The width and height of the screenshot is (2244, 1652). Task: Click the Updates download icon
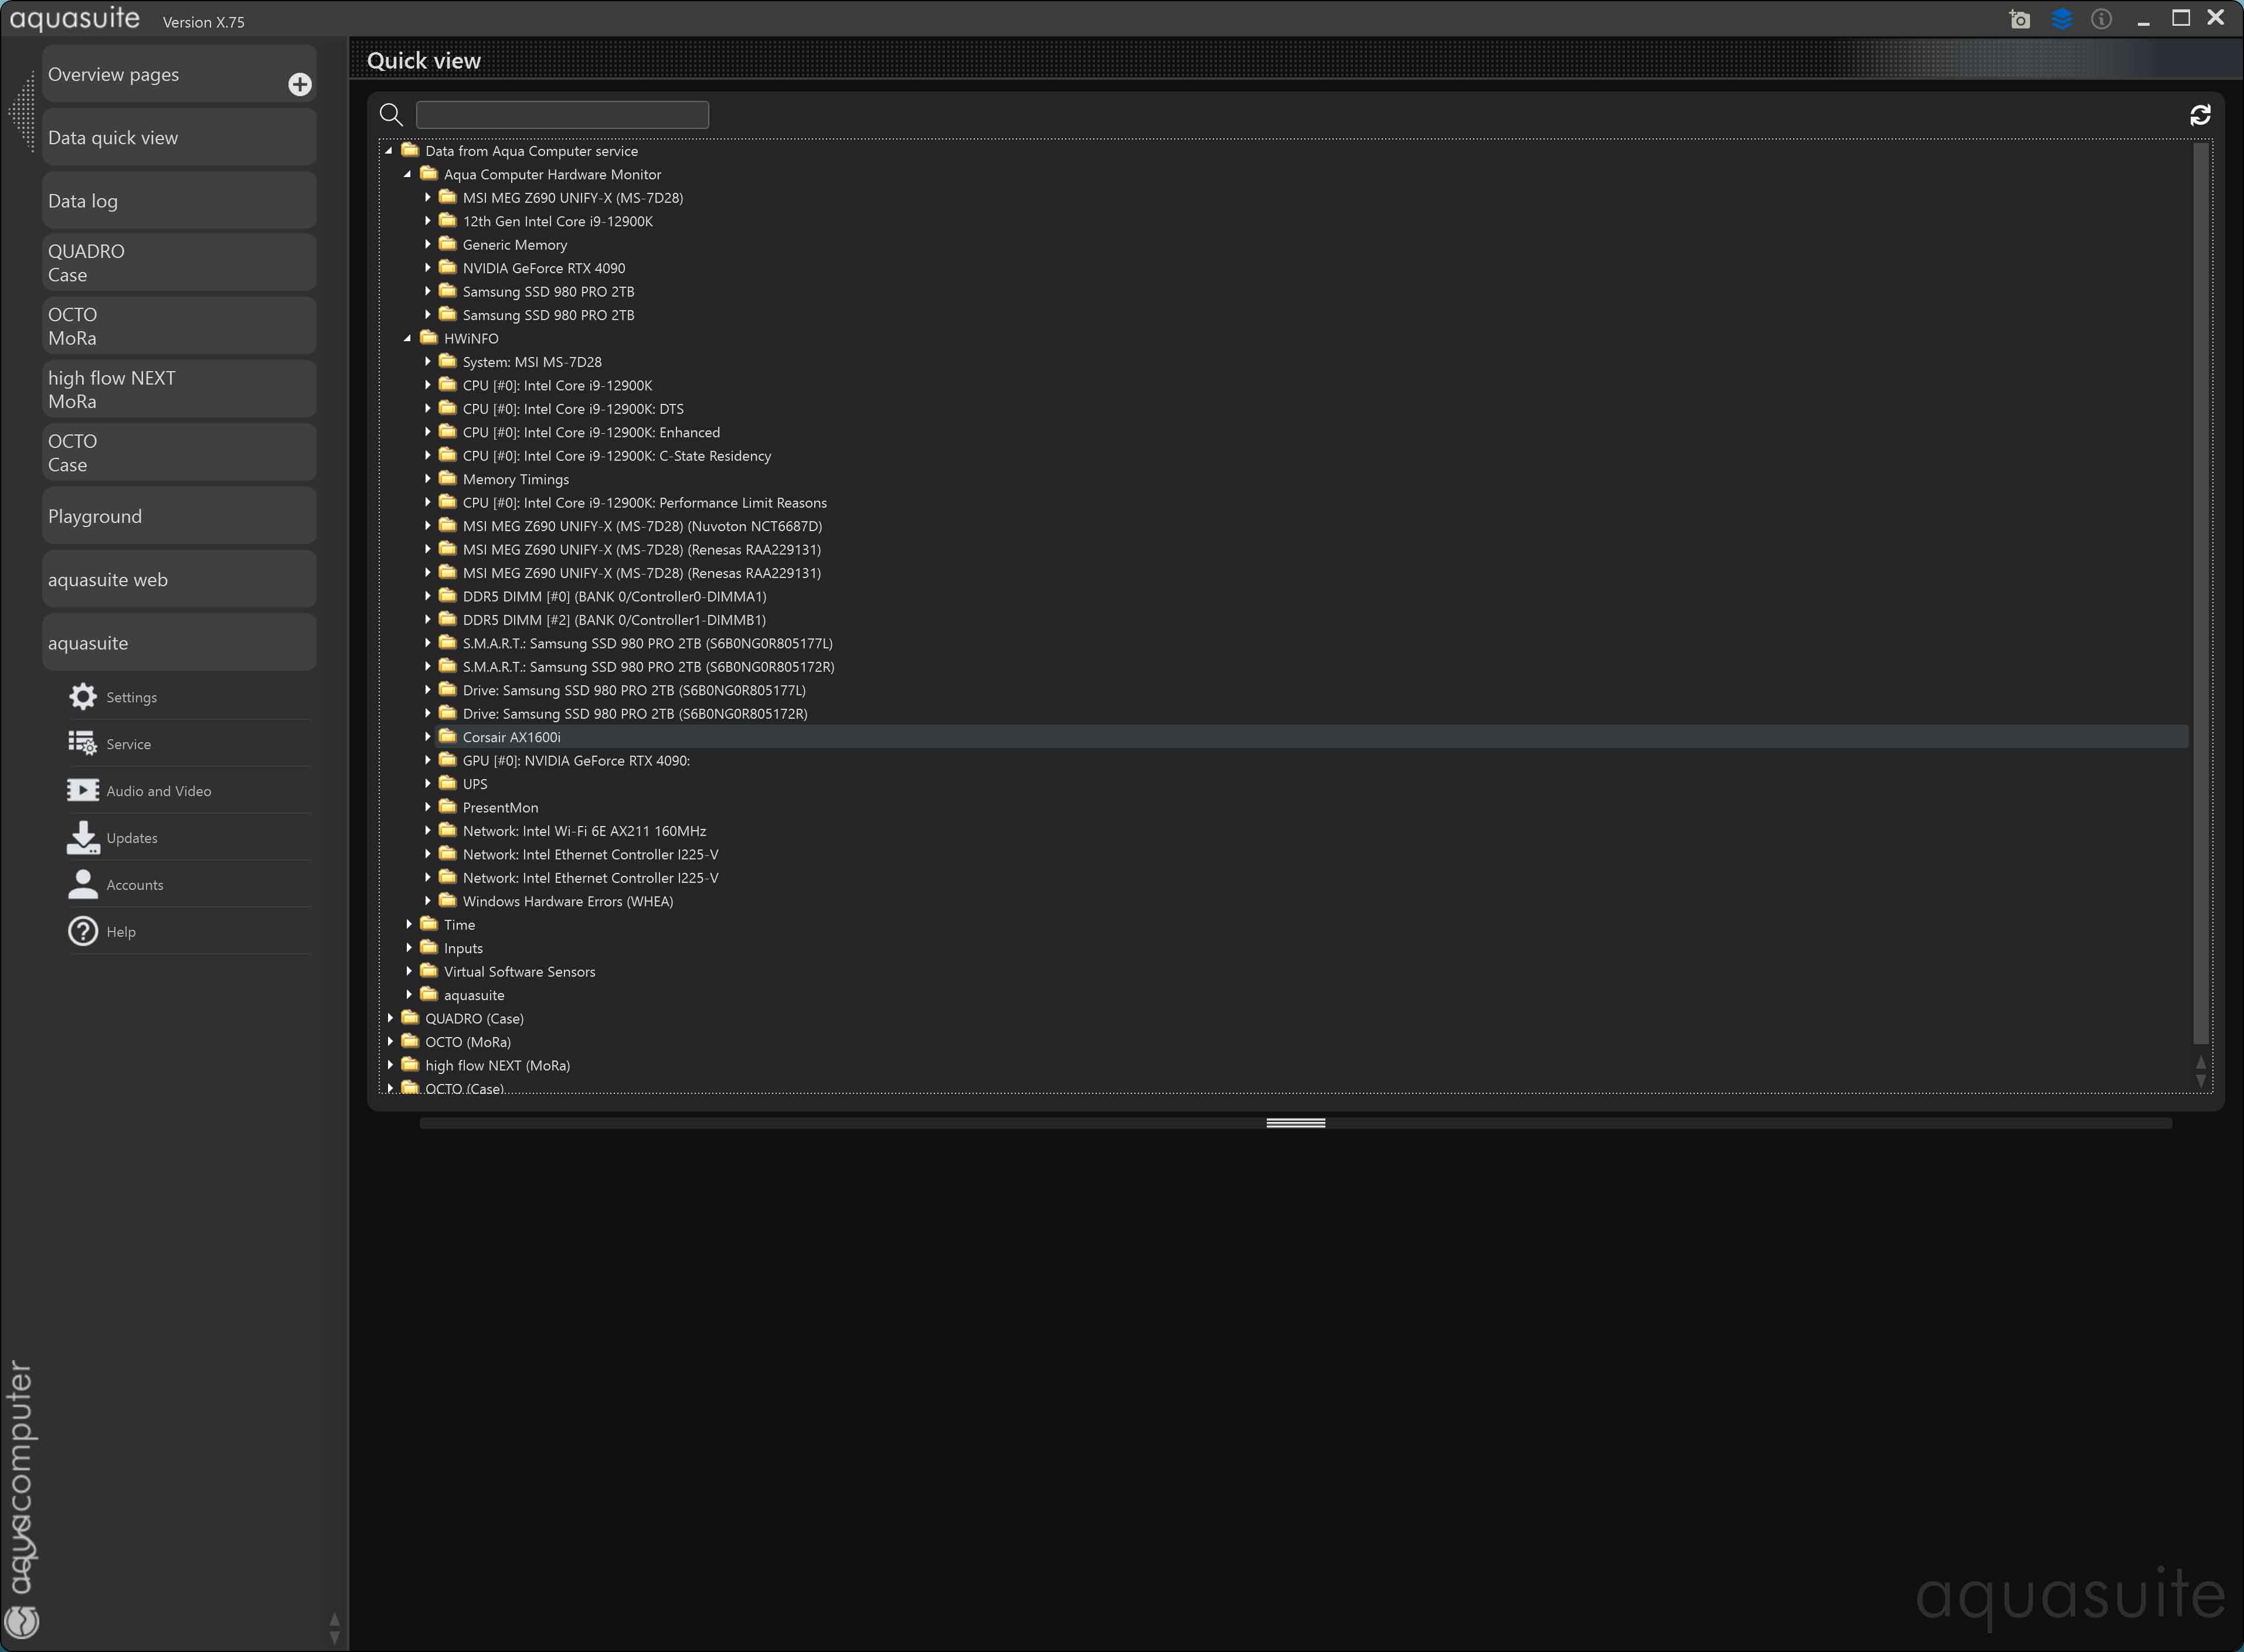(83, 838)
